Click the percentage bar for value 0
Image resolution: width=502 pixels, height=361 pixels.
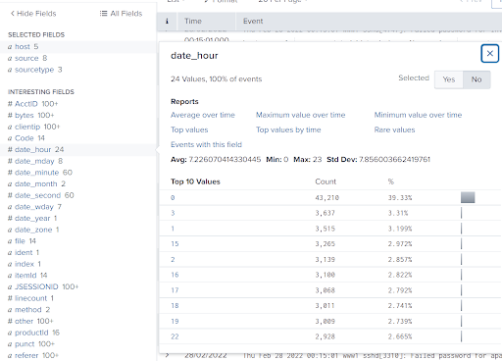(468, 197)
